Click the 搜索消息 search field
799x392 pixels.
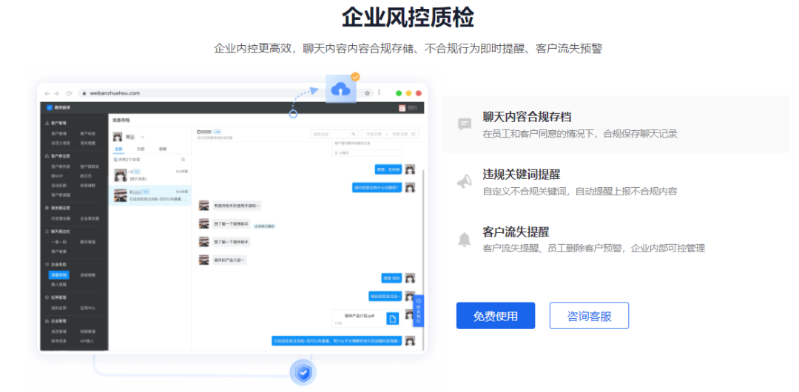pos(334,134)
